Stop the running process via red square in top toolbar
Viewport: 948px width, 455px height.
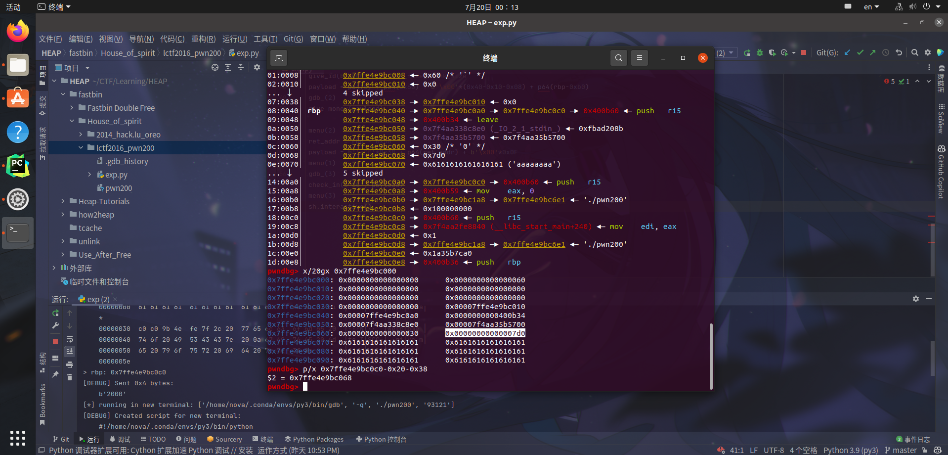[x=804, y=52]
